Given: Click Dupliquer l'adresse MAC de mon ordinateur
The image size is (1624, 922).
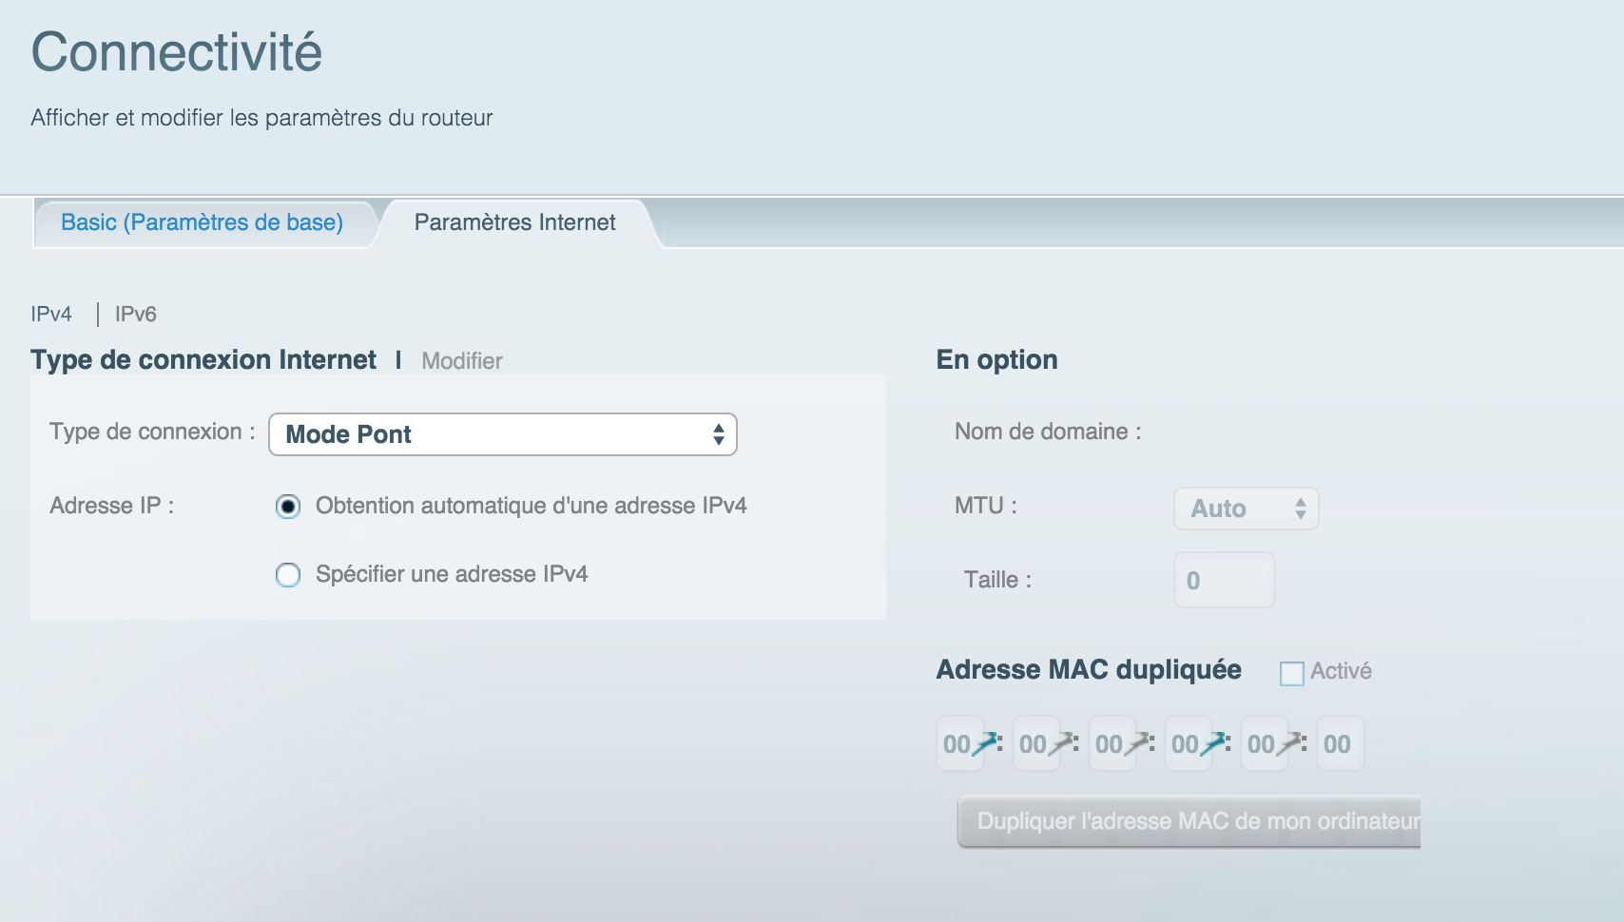Looking at the screenshot, I should tap(1189, 821).
